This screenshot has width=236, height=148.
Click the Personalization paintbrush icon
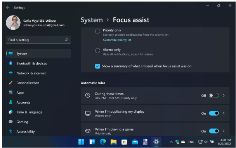pos(11,83)
